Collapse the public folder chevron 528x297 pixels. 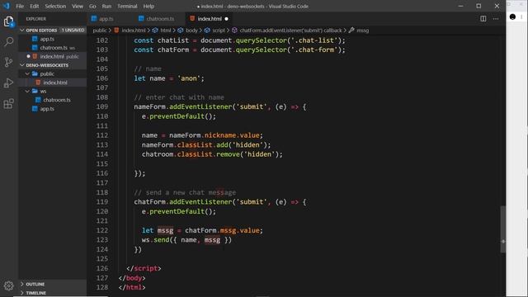27,73
